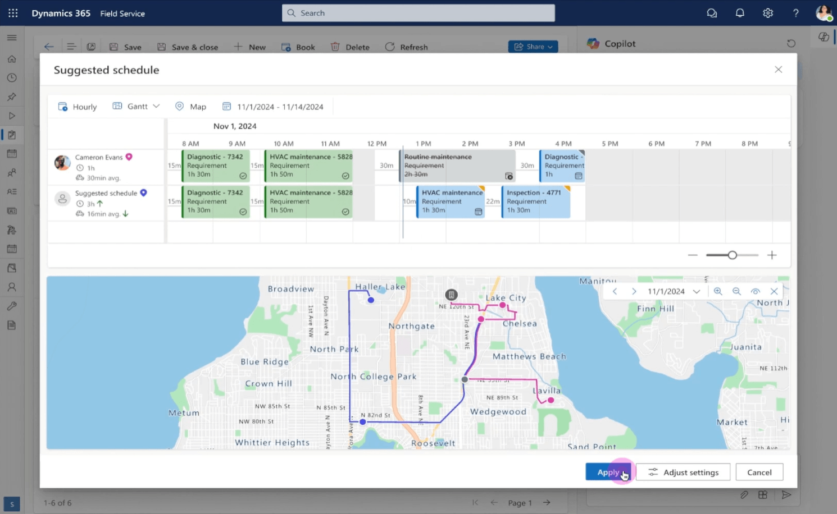The height and width of the screenshot is (514, 837).
Task: Open notifications bell icon
Action: coord(740,13)
